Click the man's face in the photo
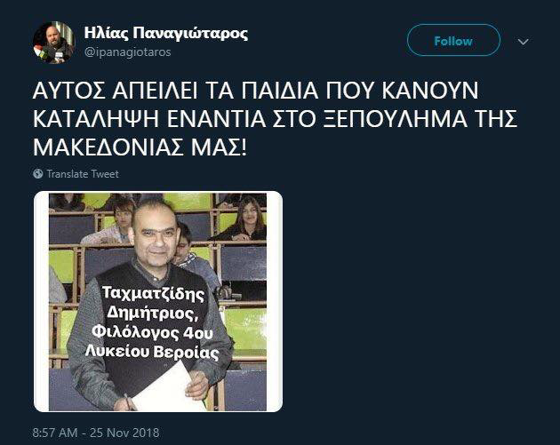Image resolution: width=560 pixels, height=445 pixels. point(155,236)
